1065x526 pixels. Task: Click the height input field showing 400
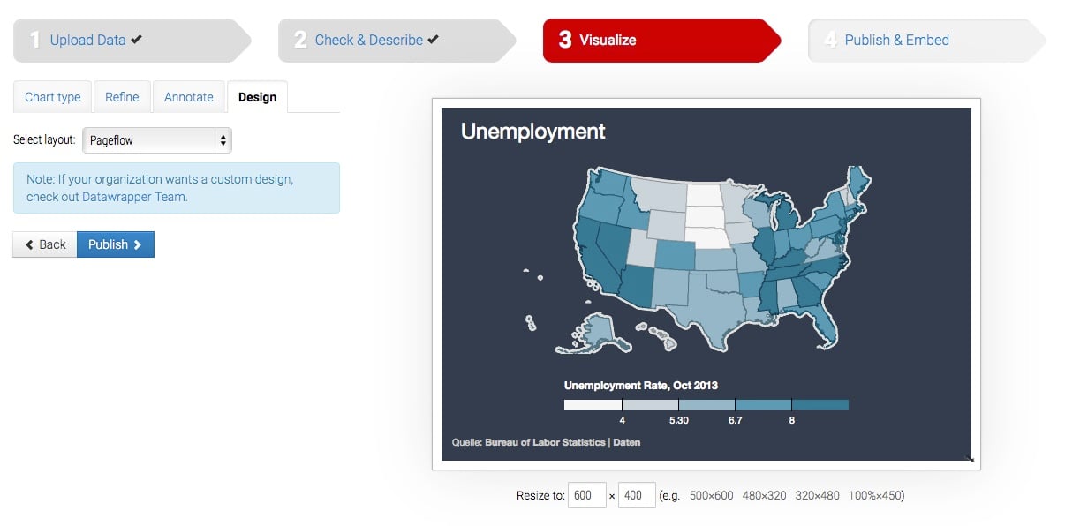(x=637, y=495)
